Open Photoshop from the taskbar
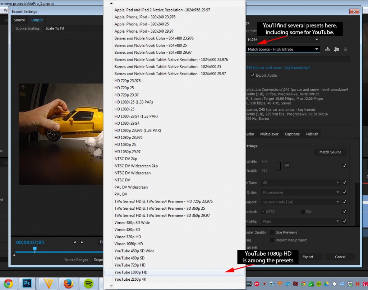The height and width of the screenshot is (290, 368). pos(28,284)
